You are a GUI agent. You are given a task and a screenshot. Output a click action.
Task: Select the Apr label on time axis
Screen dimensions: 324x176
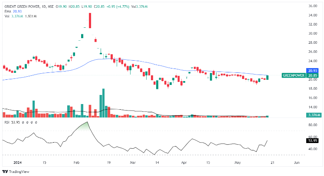tap(184, 162)
